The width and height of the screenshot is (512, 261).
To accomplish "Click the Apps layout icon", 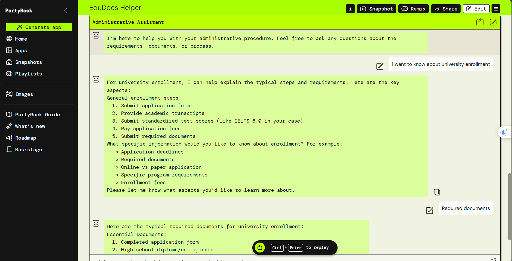I will 9,50.
